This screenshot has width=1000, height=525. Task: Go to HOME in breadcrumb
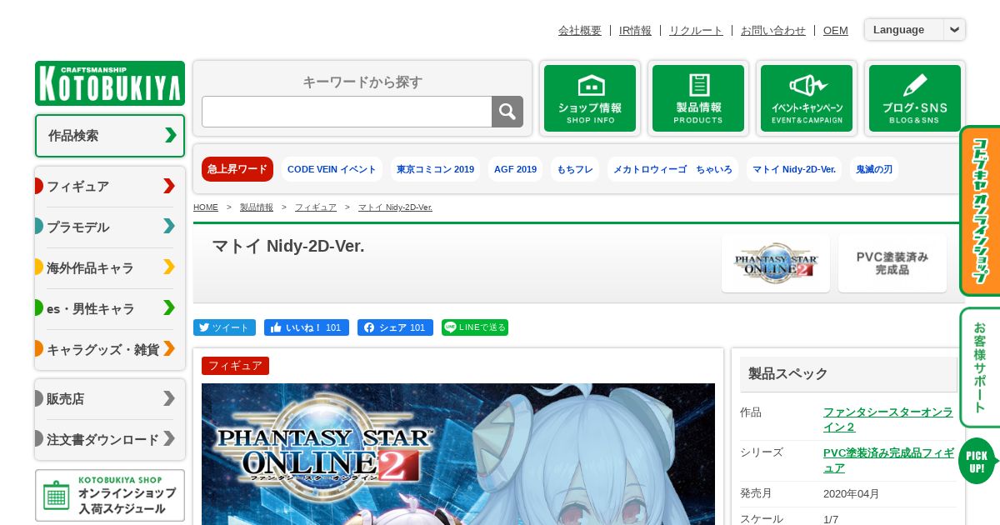[x=206, y=207]
